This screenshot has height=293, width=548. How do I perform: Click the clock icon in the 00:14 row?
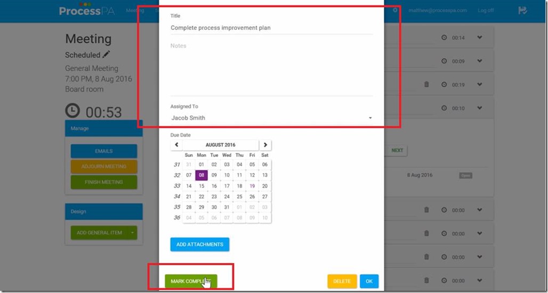point(444,37)
